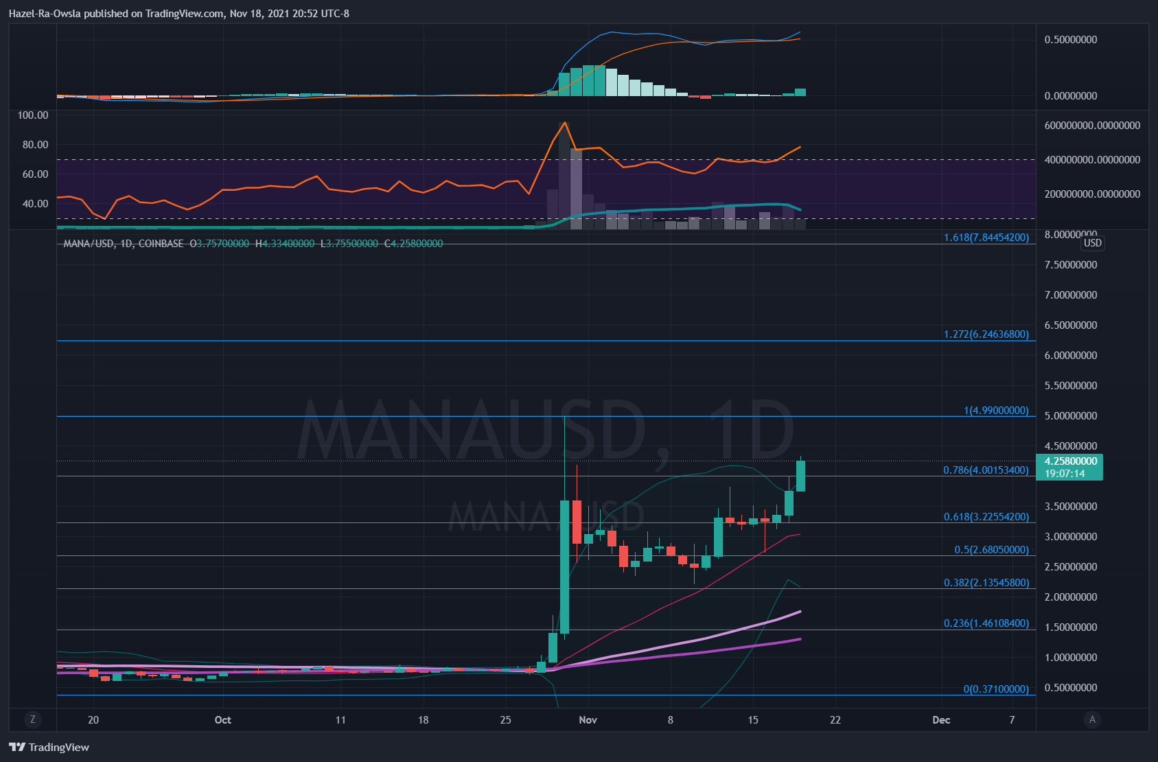Click the Hazel-Ra-Owsla published header text
Screen dimensions: 1158x762
(178, 14)
